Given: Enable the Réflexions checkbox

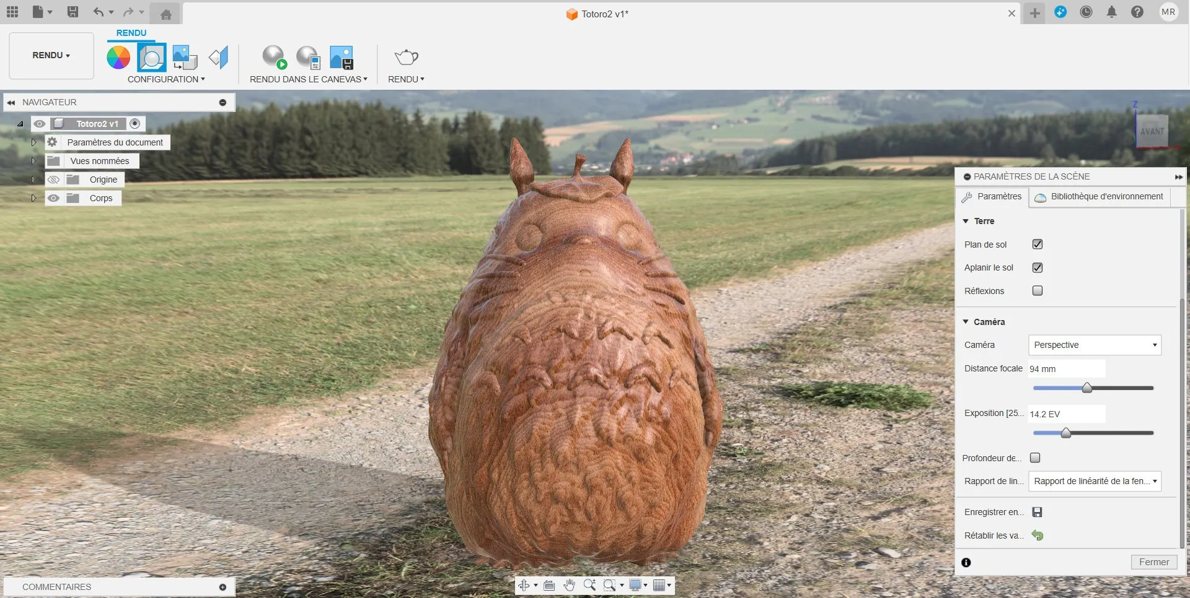Looking at the screenshot, I should tap(1038, 290).
